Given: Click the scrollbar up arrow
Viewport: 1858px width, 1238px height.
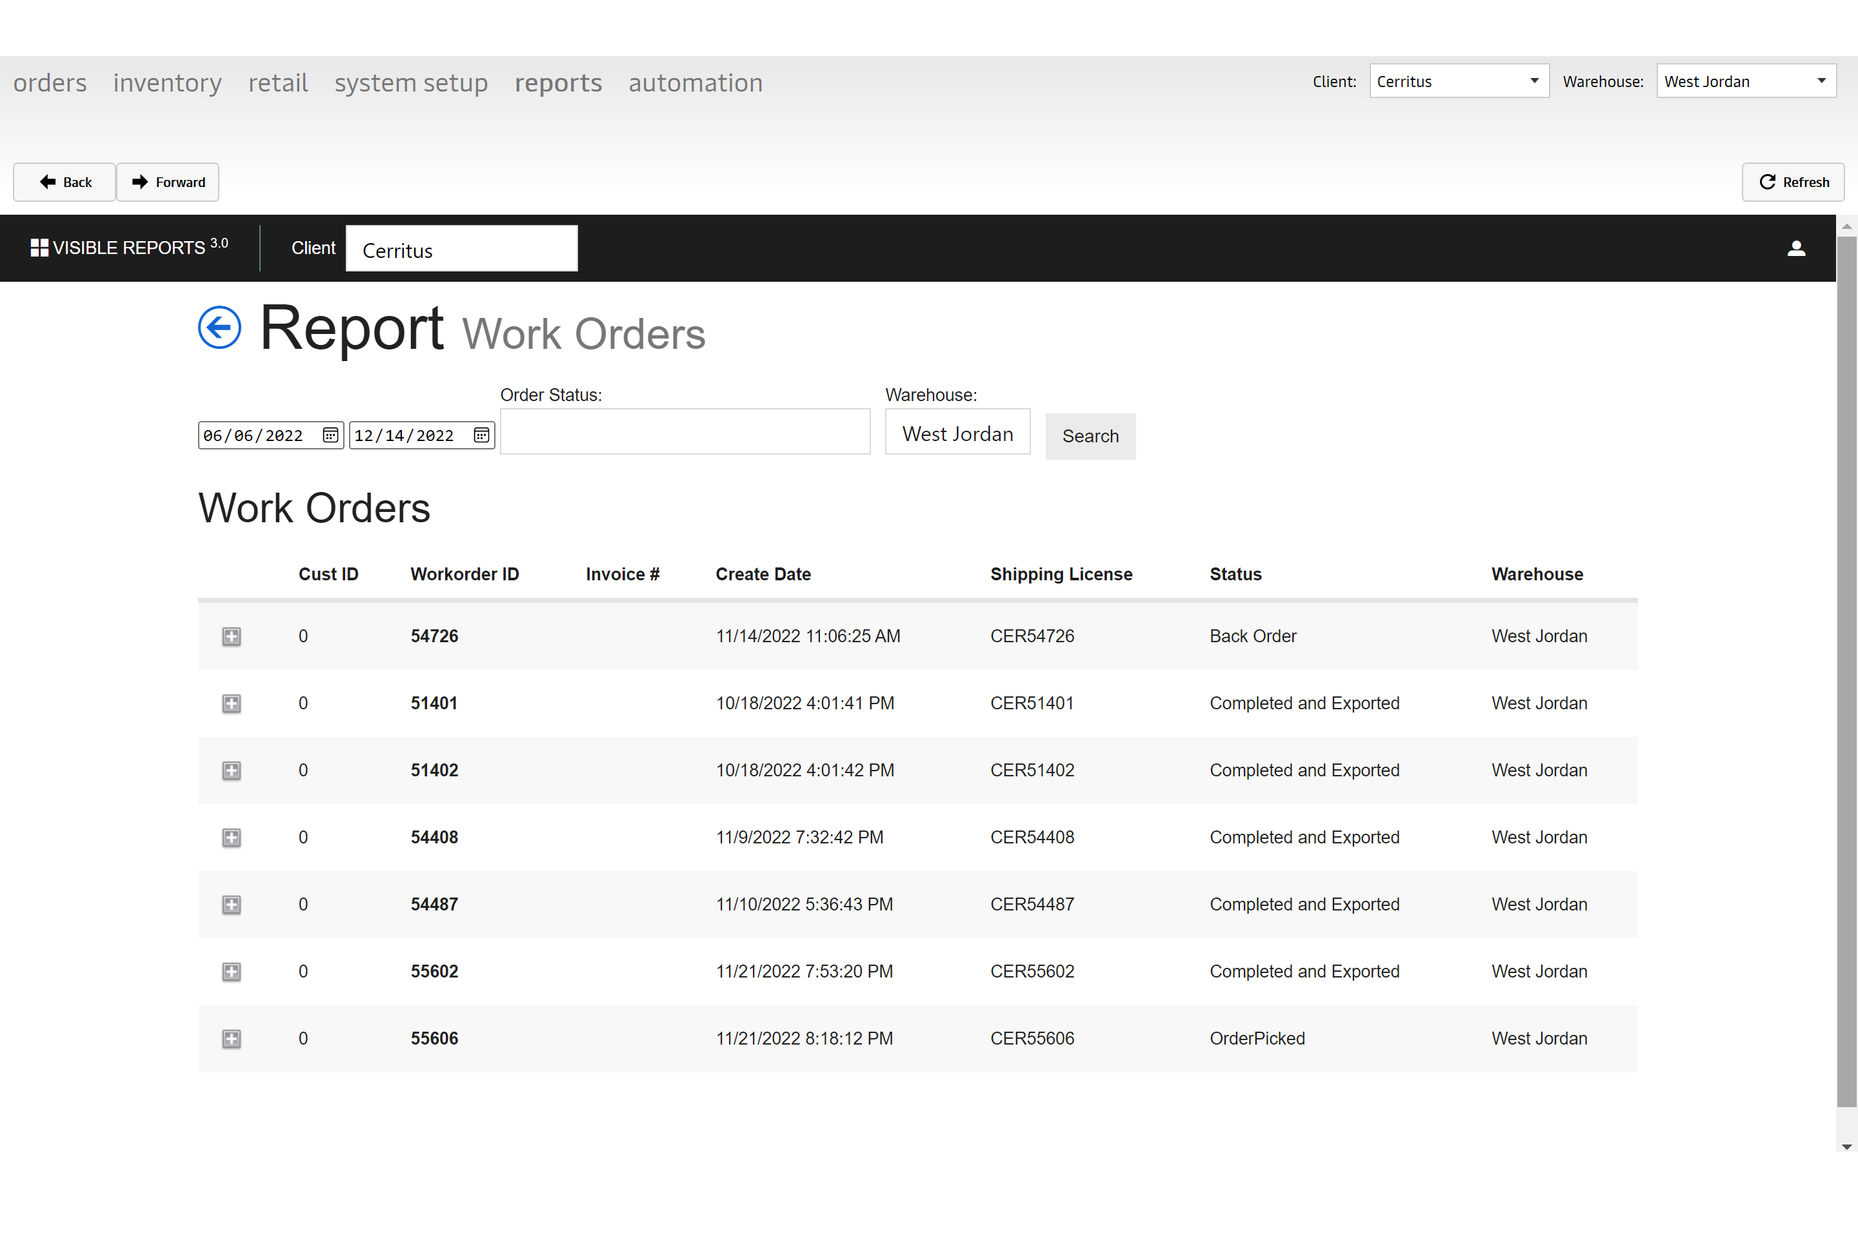Looking at the screenshot, I should coord(1846,226).
